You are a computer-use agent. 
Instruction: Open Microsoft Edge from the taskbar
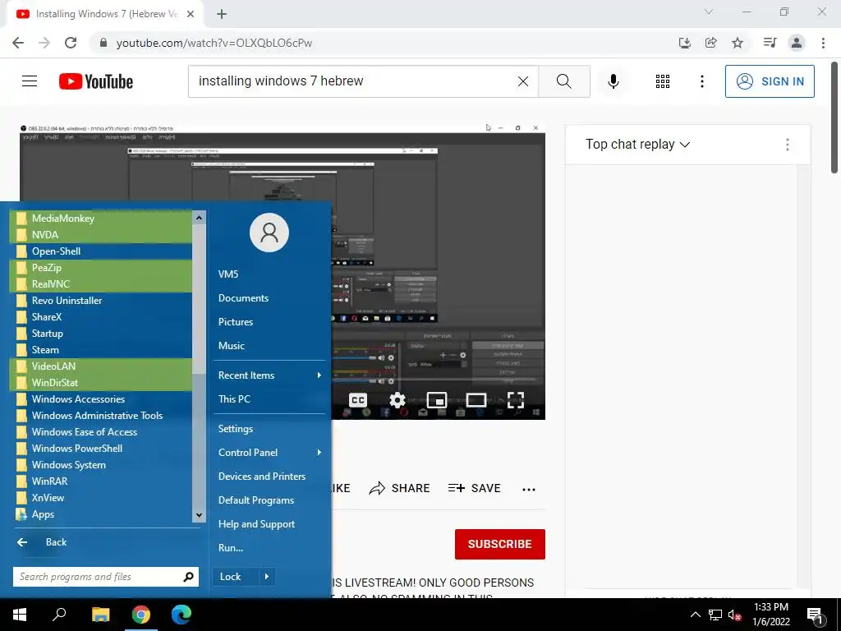pos(182,615)
